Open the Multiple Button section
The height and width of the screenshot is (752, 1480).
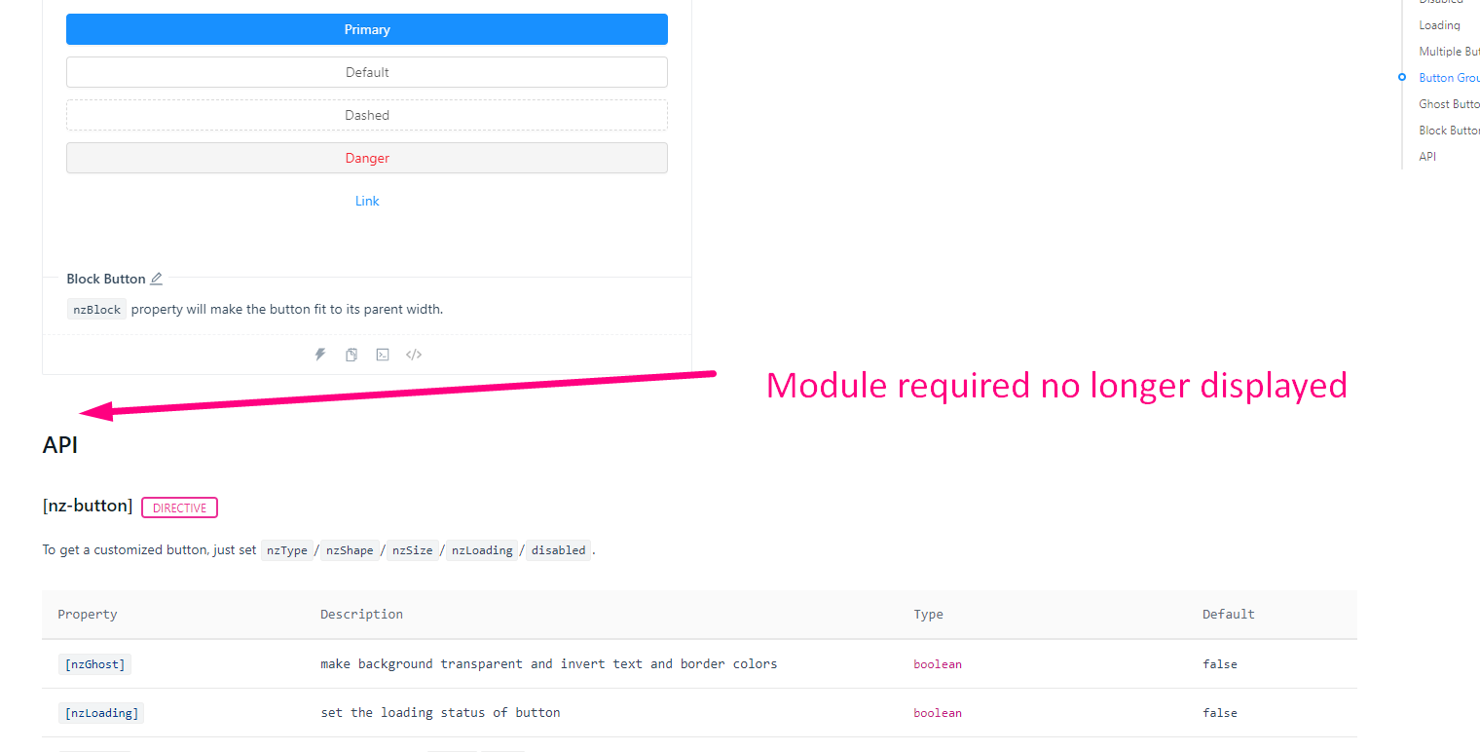[x=1450, y=51]
